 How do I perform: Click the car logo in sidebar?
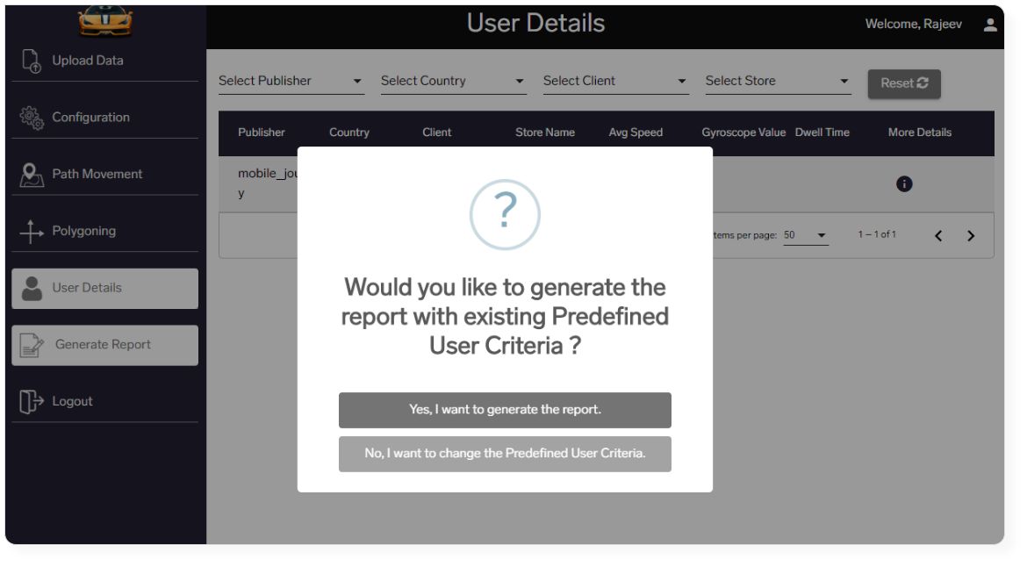pyautogui.click(x=105, y=21)
